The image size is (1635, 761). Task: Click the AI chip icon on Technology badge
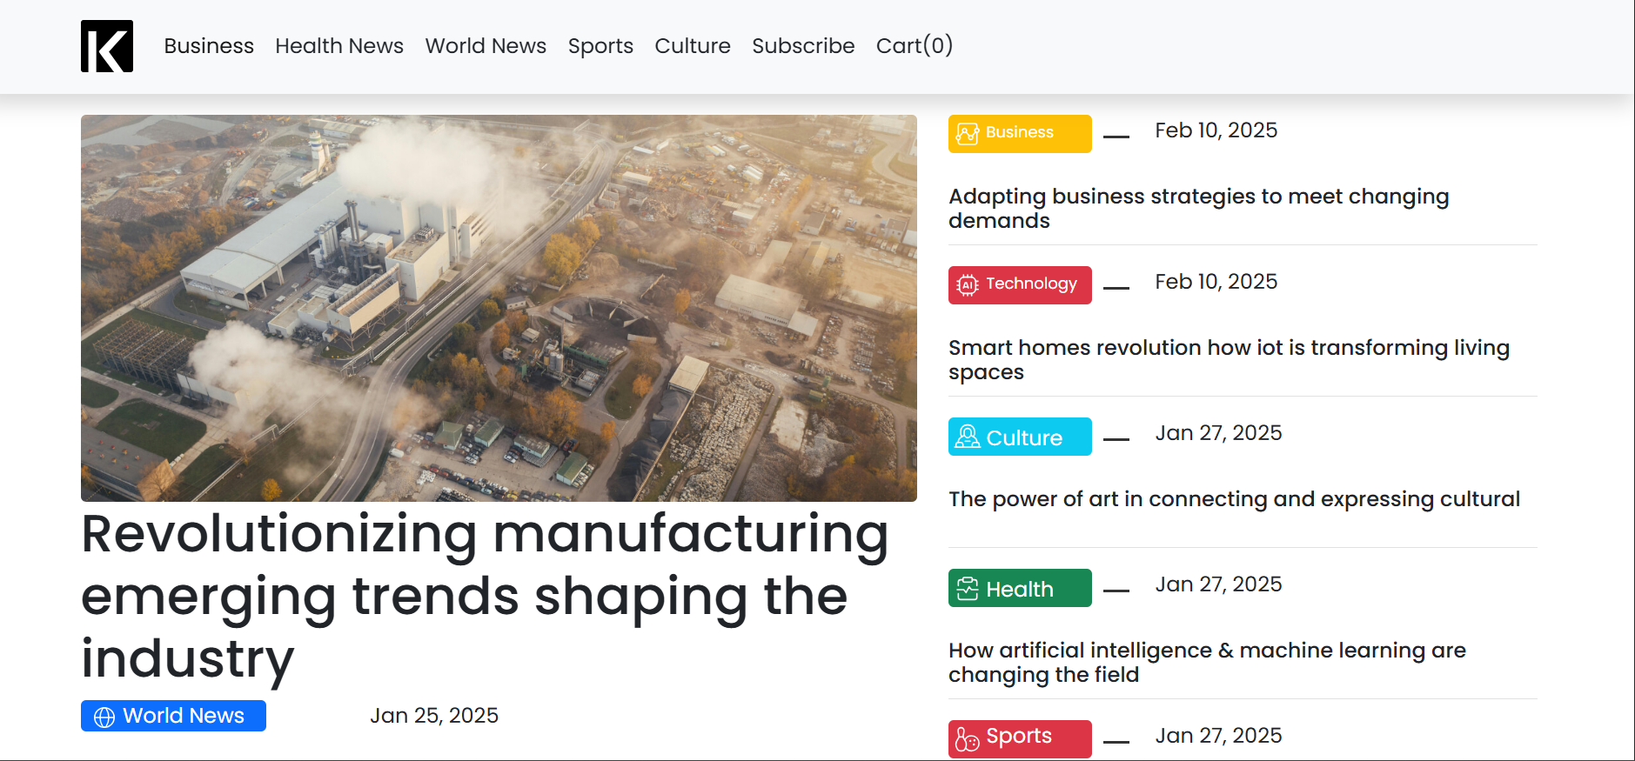click(x=968, y=284)
